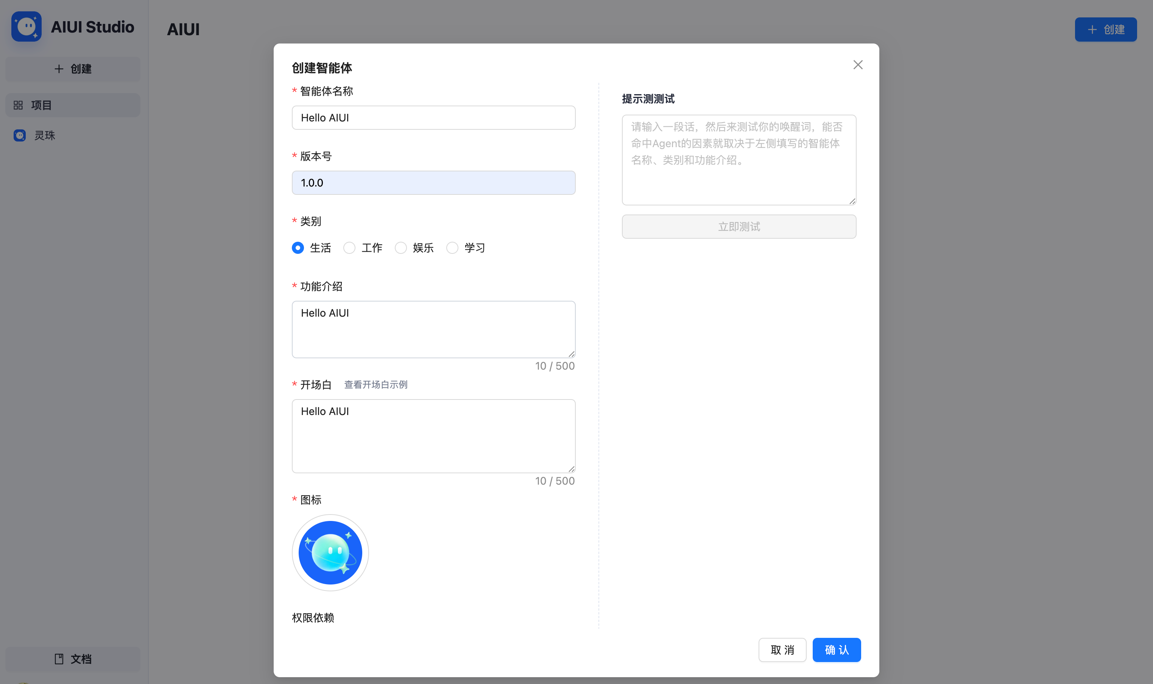
Task: Focus the 版本号 input showing 1.0.0
Action: tap(433, 183)
